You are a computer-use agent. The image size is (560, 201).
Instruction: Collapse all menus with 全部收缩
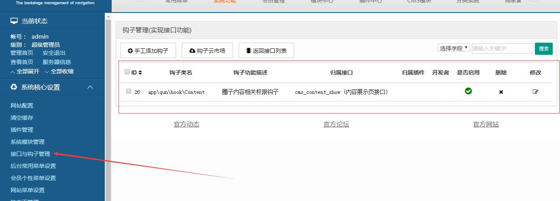tap(59, 71)
